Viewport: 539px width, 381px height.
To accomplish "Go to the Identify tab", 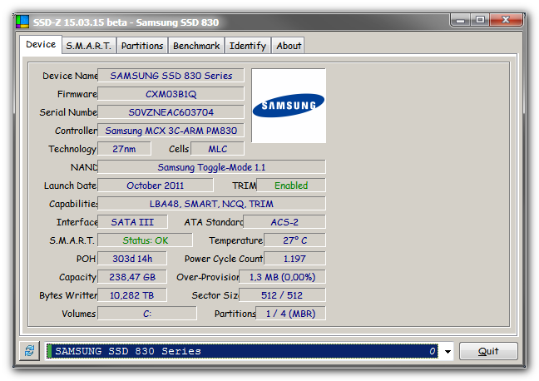I will [248, 46].
